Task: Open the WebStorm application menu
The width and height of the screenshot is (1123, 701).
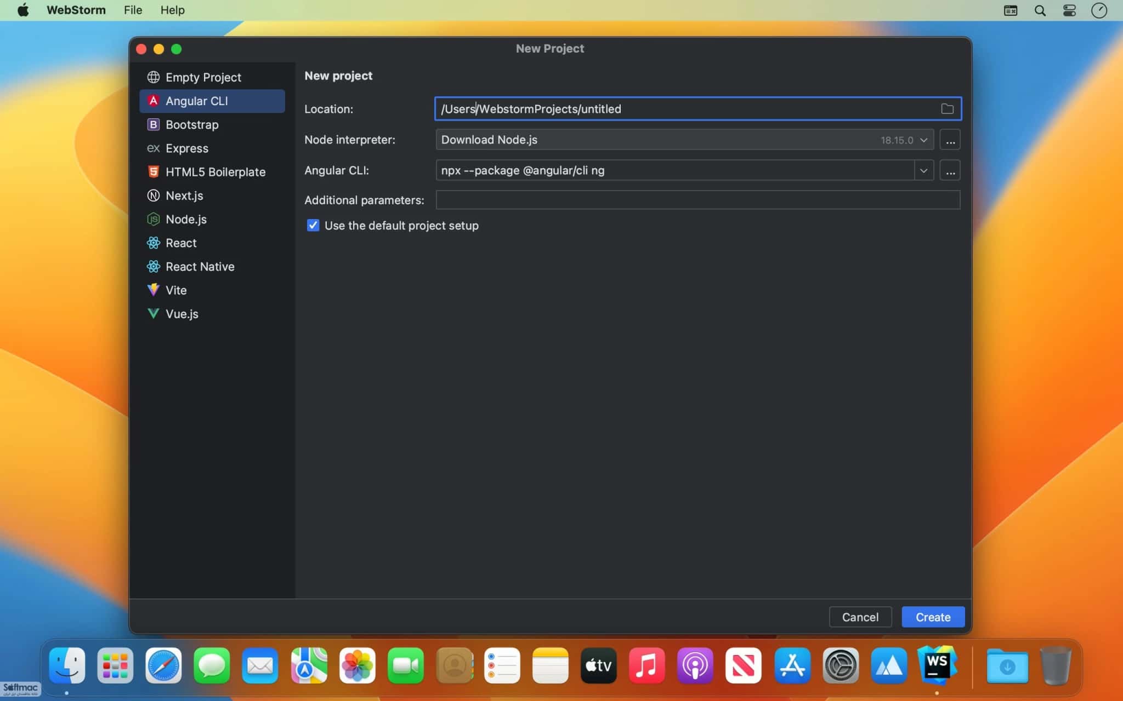Action: coord(76,10)
